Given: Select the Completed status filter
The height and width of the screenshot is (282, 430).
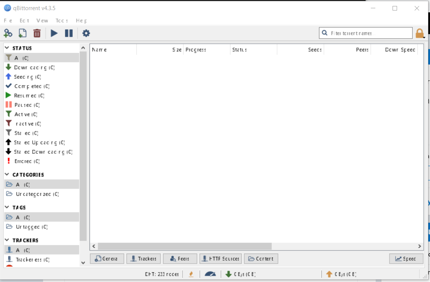Looking at the screenshot, I should pos(42,86).
